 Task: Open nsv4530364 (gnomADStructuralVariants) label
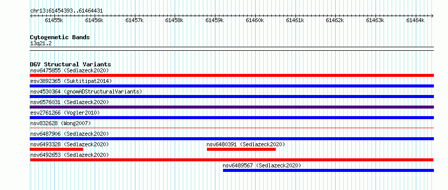point(86,91)
